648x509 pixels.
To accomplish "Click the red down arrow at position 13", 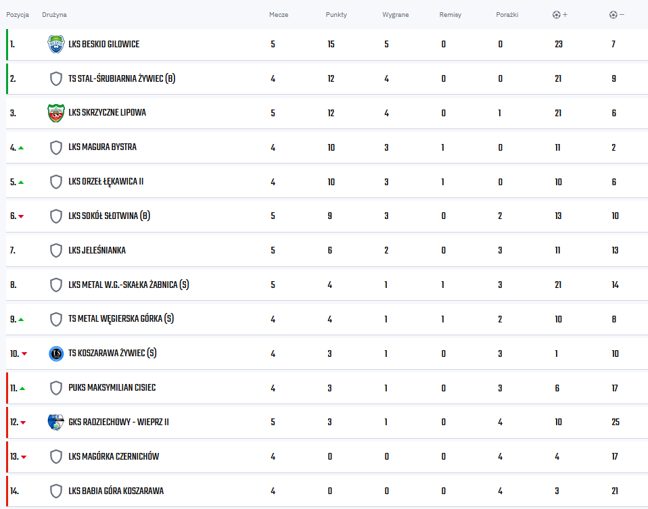I will pos(24,457).
